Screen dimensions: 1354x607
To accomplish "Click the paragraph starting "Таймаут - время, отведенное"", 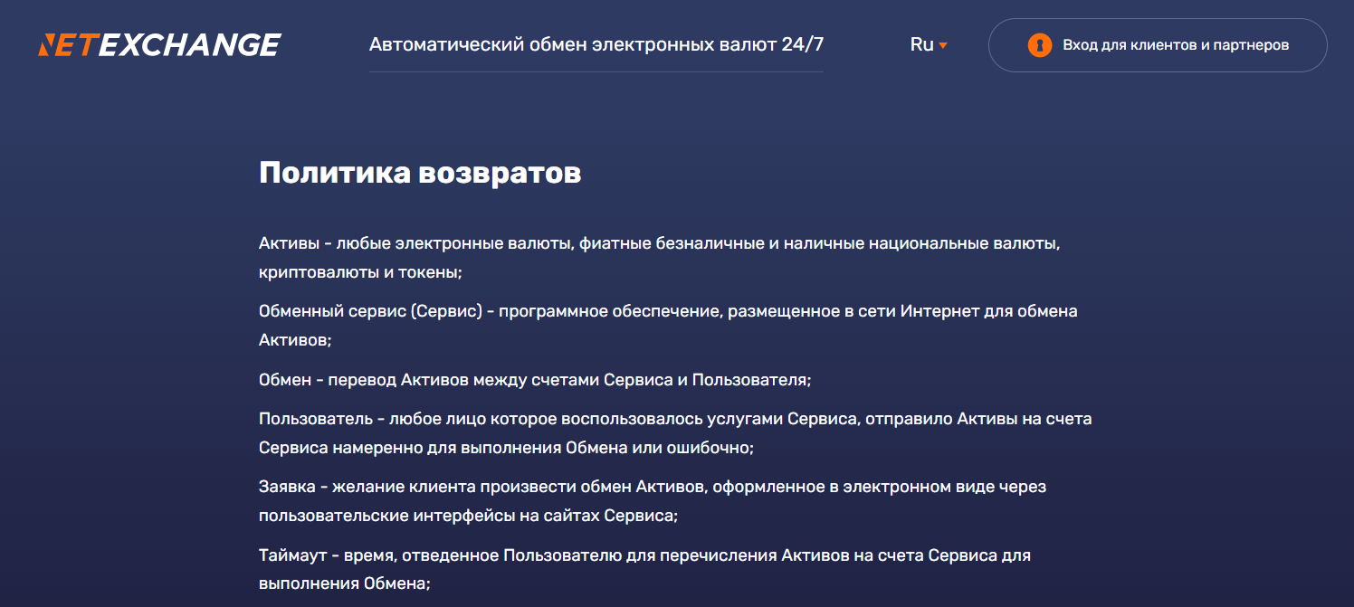I will [645, 569].
